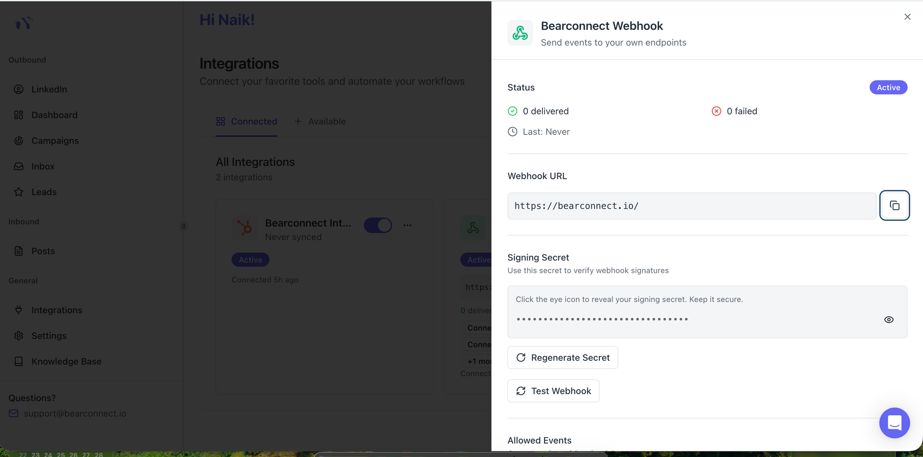Close the Bearconnect Webhook panel
This screenshot has height=457, width=923.
point(907,17)
